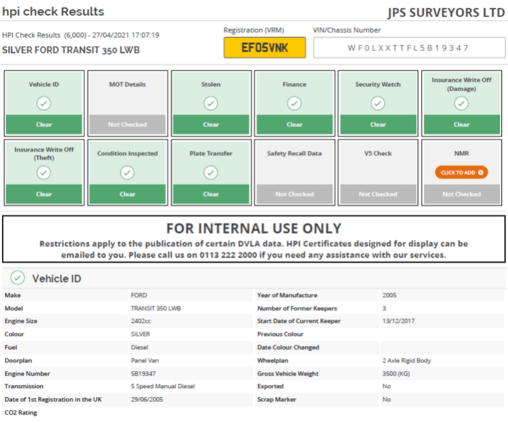Click the Finance card checkmark icon
The image size is (508, 423).
tap(294, 103)
